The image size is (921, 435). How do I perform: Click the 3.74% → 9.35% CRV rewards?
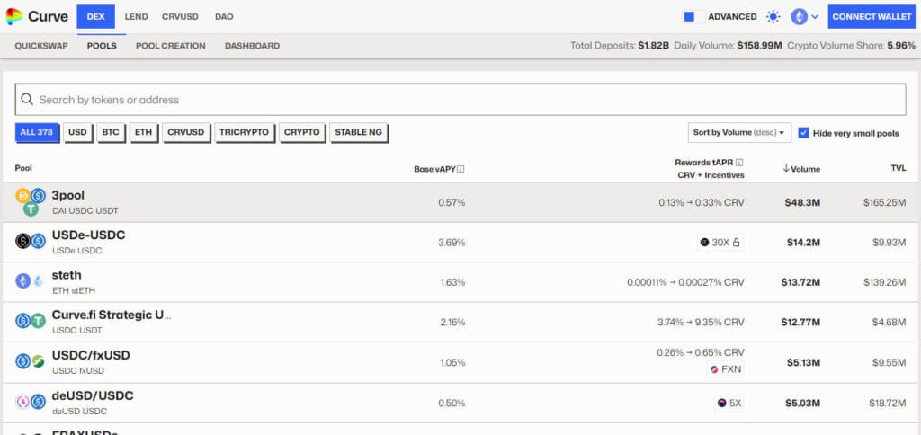click(701, 322)
